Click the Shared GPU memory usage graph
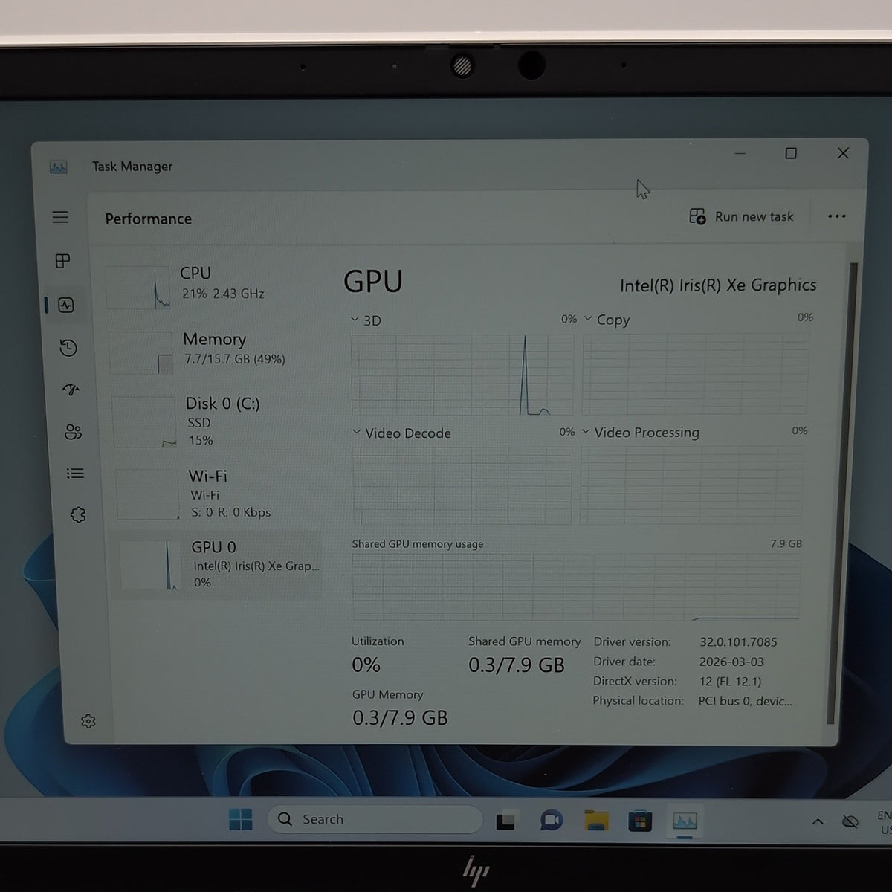This screenshot has height=892, width=892. pos(577,586)
